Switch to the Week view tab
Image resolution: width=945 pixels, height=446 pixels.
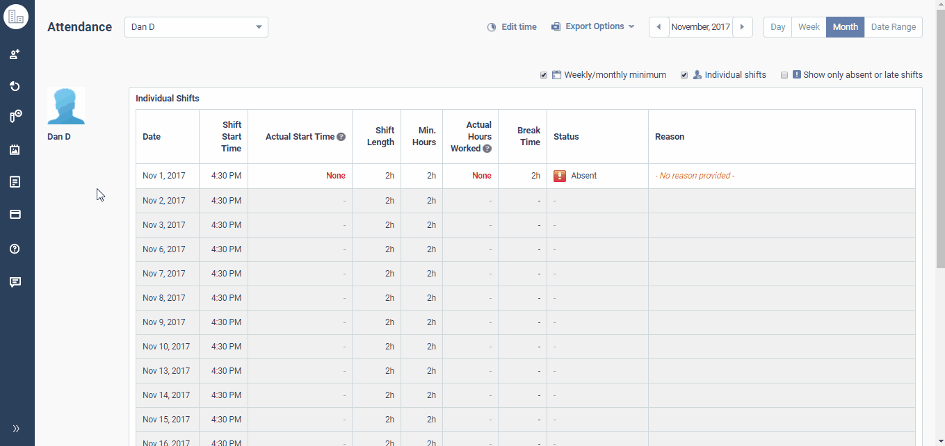click(809, 27)
